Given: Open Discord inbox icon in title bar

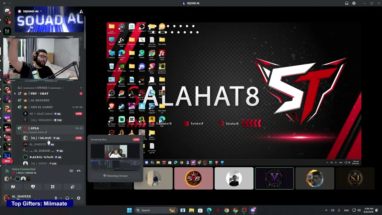Looking at the screenshot, I should [347, 3].
